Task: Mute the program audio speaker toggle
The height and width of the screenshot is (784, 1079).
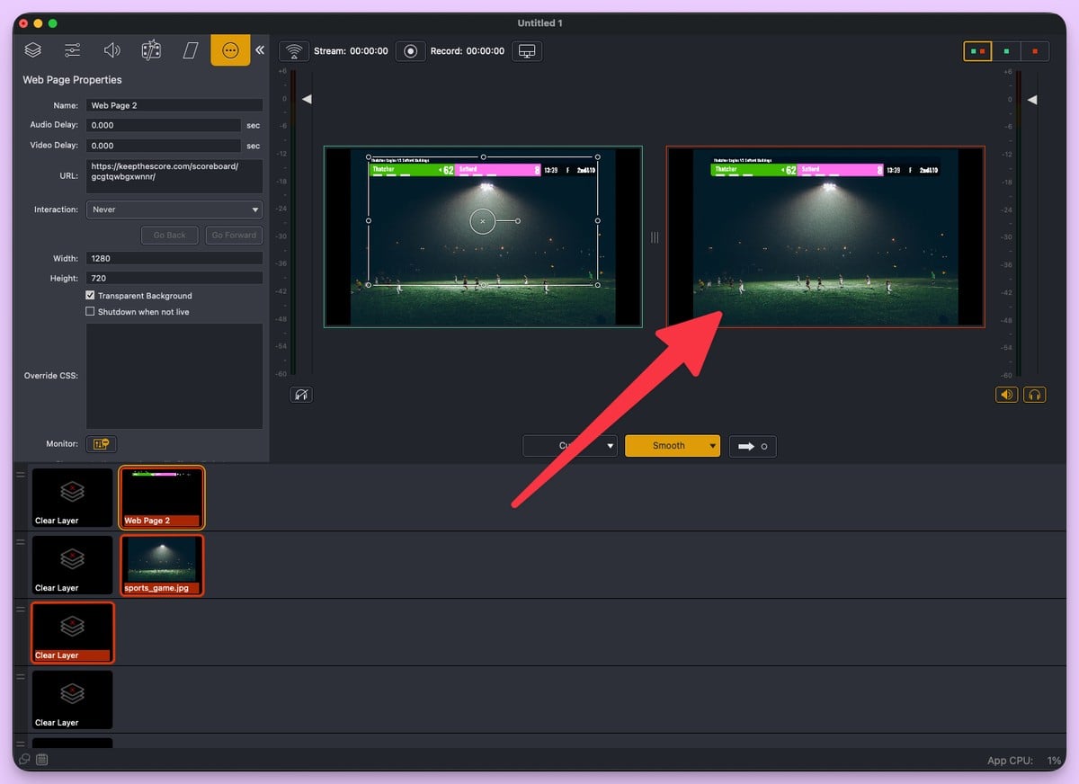Action: click(1006, 394)
